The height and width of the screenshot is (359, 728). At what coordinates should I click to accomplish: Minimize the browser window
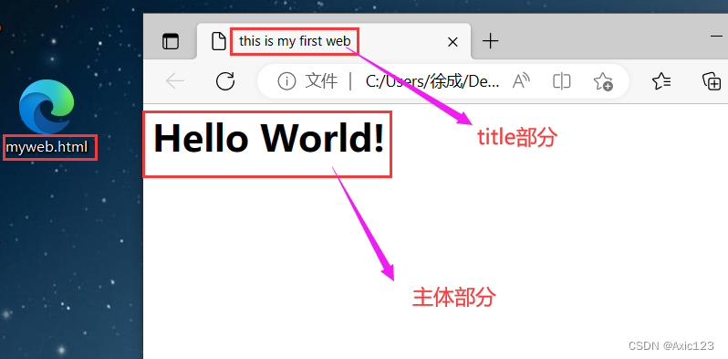(x=716, y=37)
